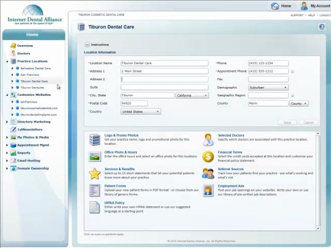Click the Cancel button
This screenshot has width=331, height=248.
(x=308, y=123)
